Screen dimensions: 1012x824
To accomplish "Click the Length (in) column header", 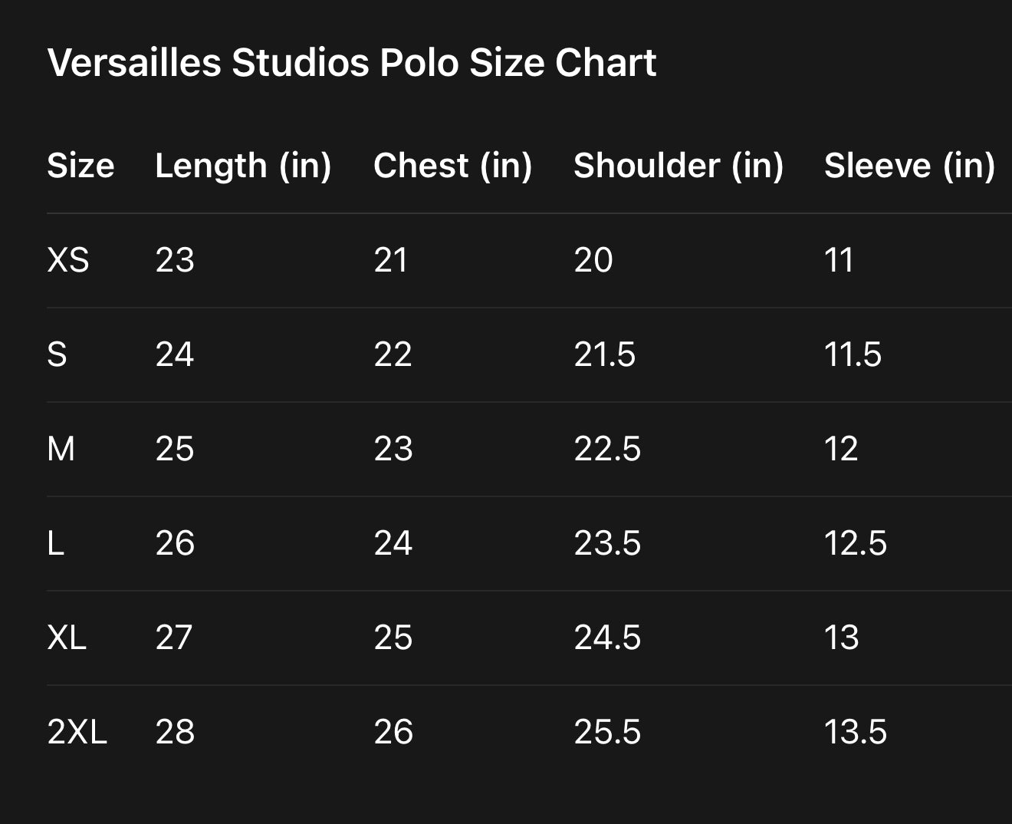I will 243,166.
